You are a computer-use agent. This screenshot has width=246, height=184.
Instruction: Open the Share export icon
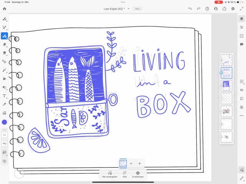click(x=224, y=8)
